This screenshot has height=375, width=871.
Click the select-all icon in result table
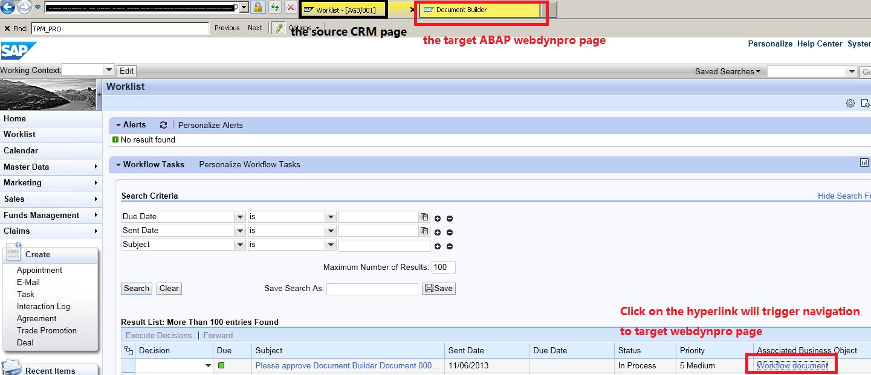pyautogui.click(x=128, y=350)
